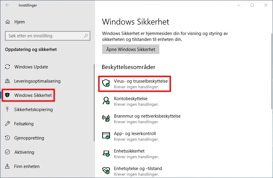Open the Hjem settings page

(19, 22)
